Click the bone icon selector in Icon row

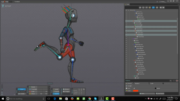(x=134, y=88)
